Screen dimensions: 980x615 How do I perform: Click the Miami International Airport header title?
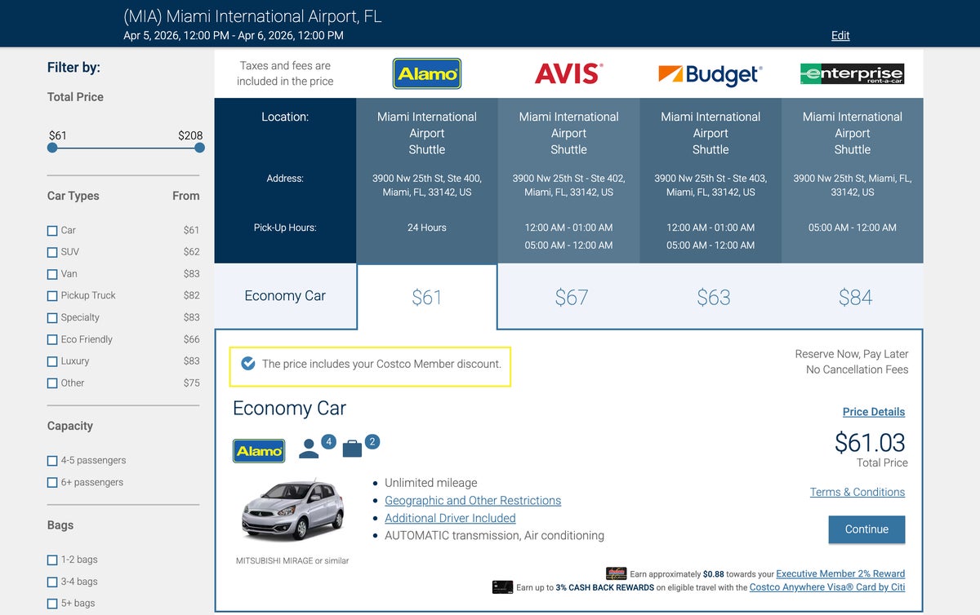point(252,16)
